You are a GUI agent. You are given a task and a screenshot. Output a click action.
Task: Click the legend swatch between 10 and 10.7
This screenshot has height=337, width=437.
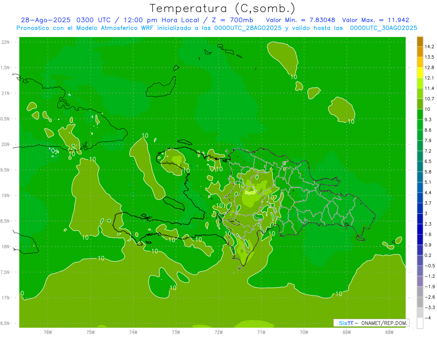pos(420,104)
